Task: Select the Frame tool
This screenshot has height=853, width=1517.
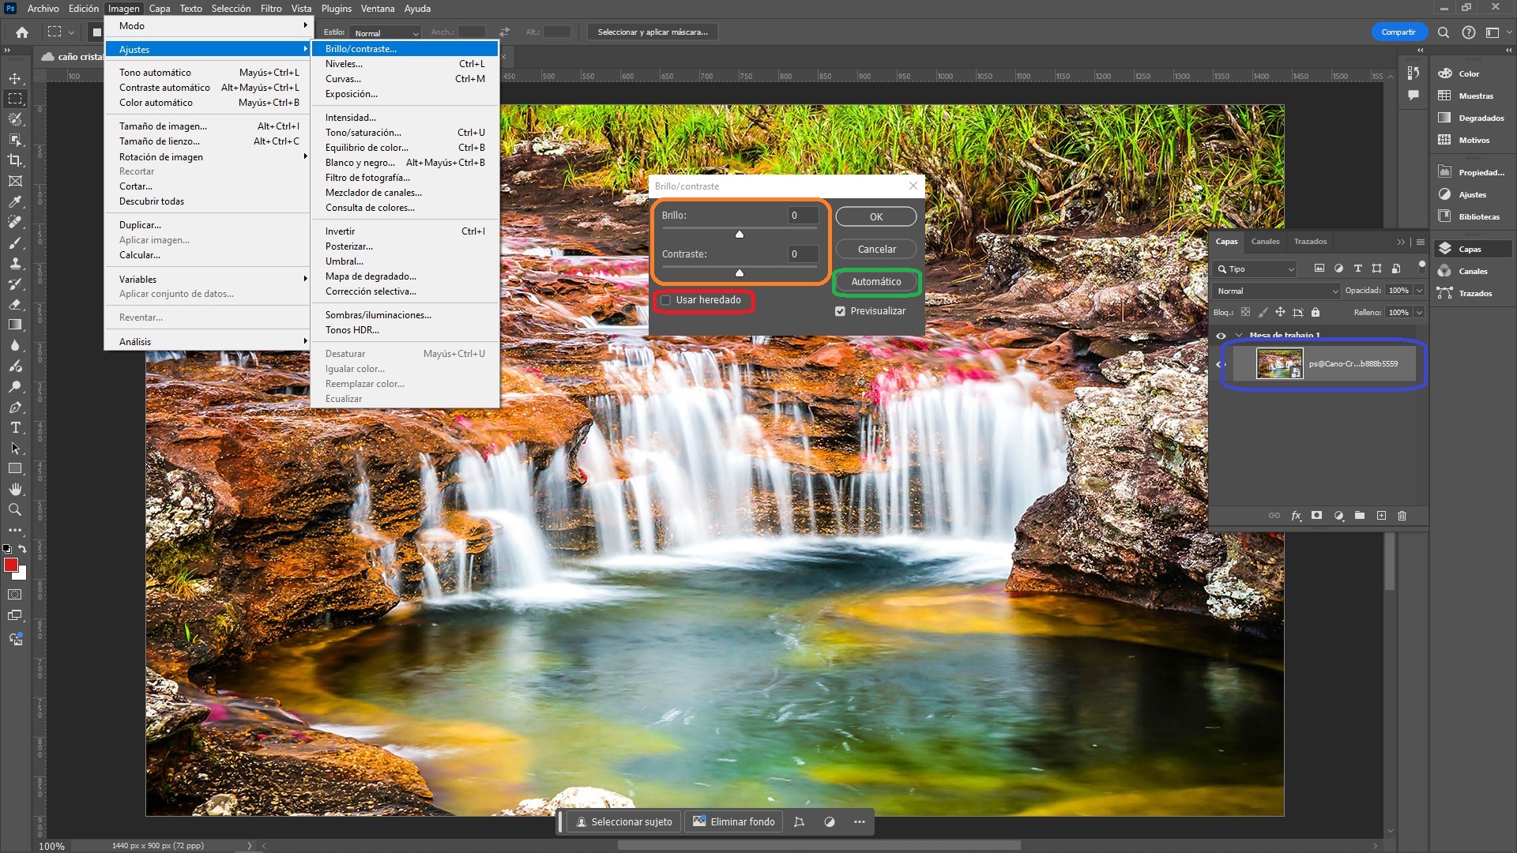Action: click(x=15, y=181)
